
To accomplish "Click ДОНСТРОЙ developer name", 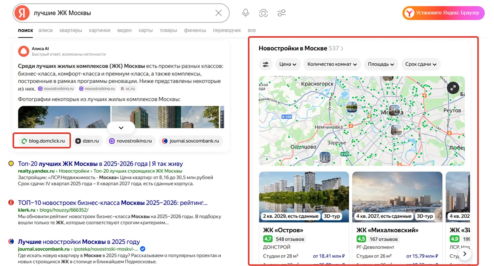I will tap(277, 247).
